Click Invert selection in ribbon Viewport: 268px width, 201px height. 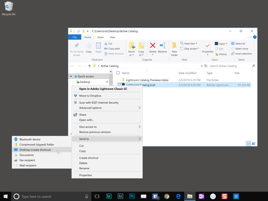coord(242,54)
